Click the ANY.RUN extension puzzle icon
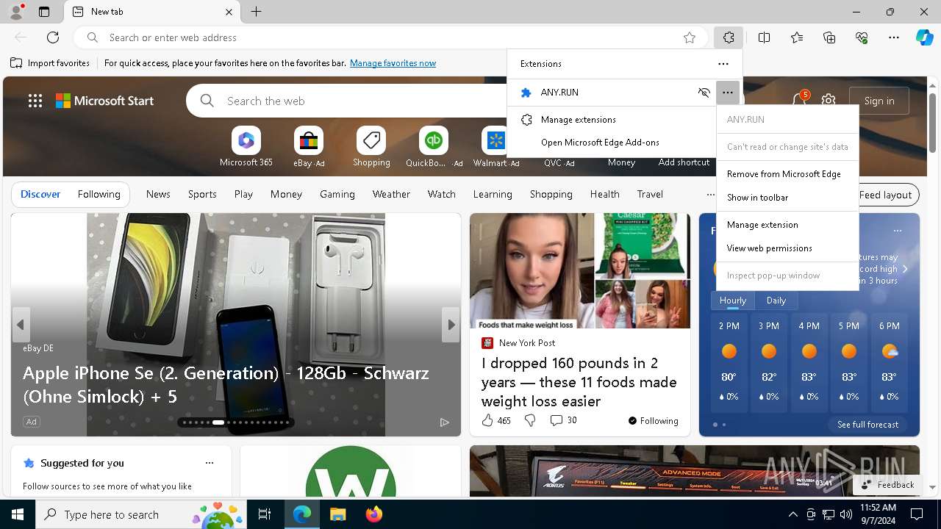Viewport: 941px width, 529px height. point(526,93)
